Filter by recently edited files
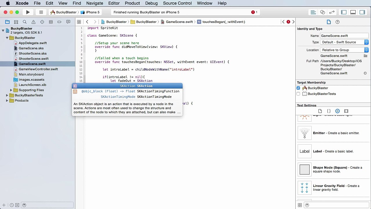The height and width of the screenshot is (209, 371). coord(12,205)
